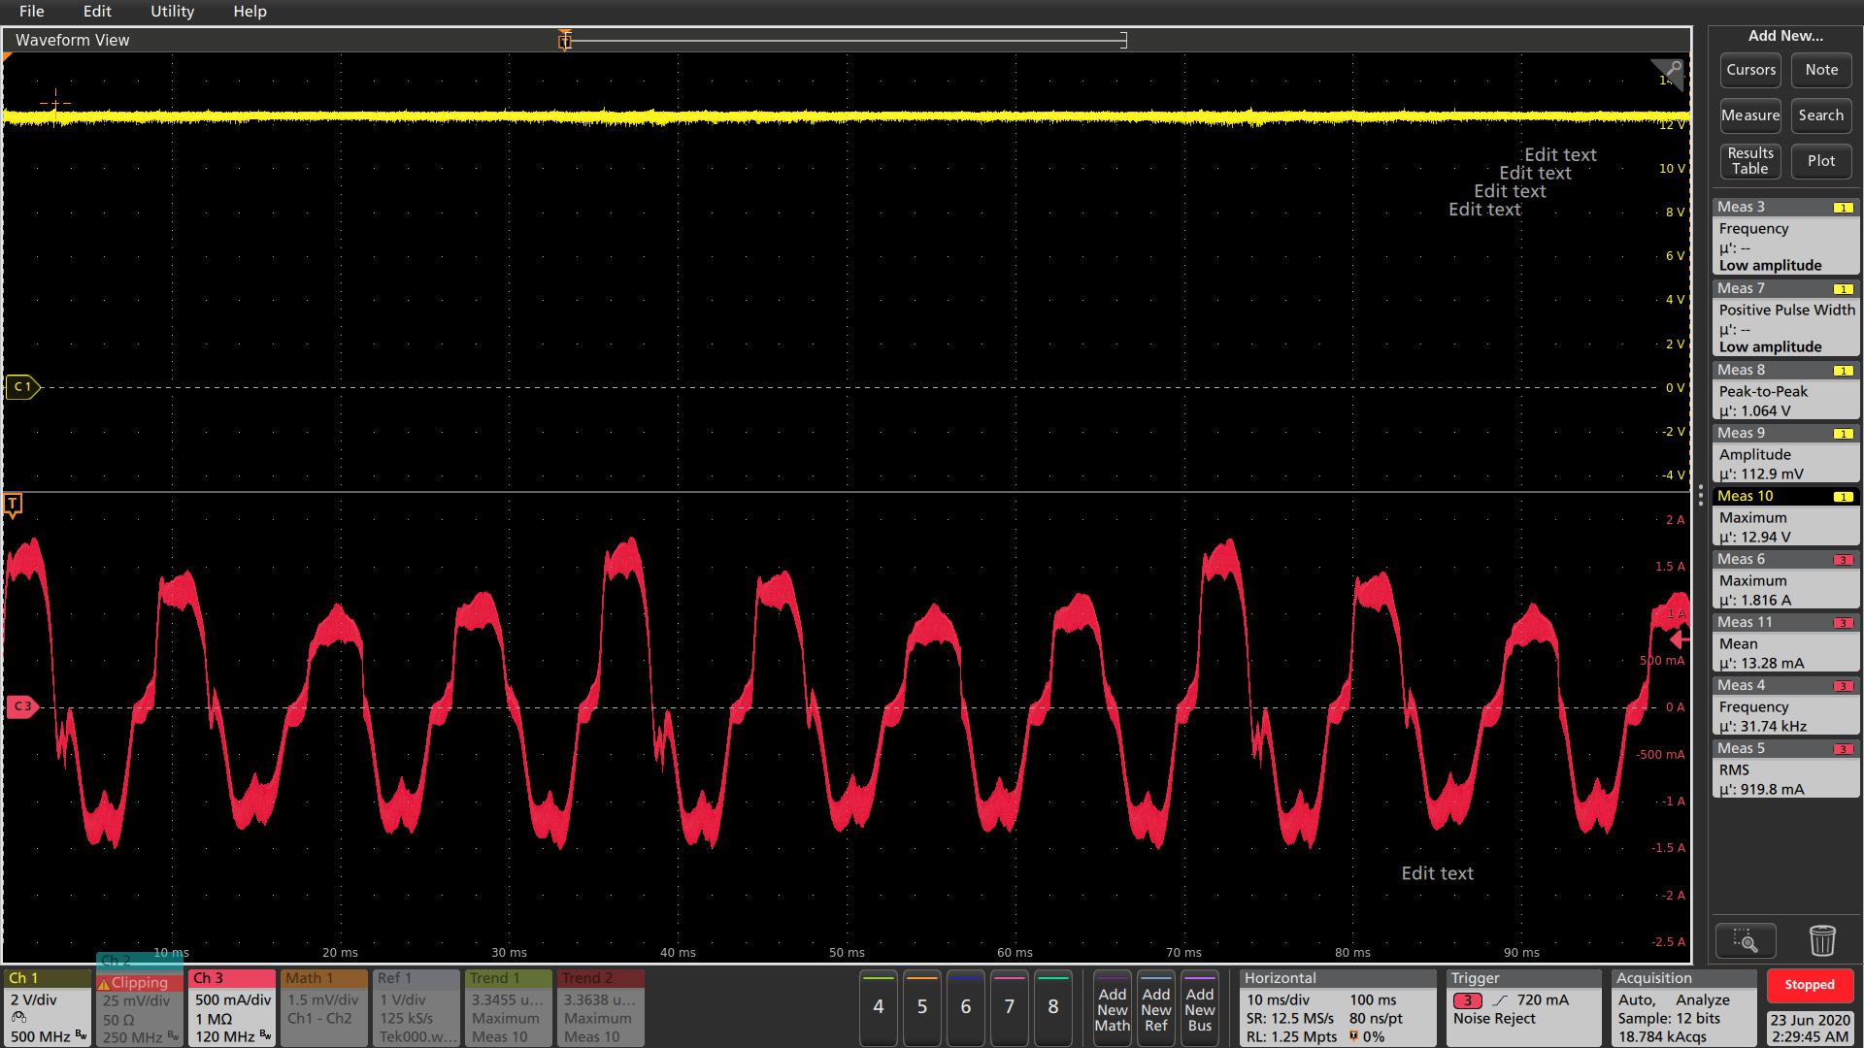Click the Measure button

(x=1750, y=115)
